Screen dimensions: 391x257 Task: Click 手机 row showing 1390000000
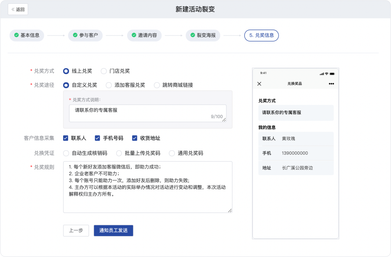[296, 153]
